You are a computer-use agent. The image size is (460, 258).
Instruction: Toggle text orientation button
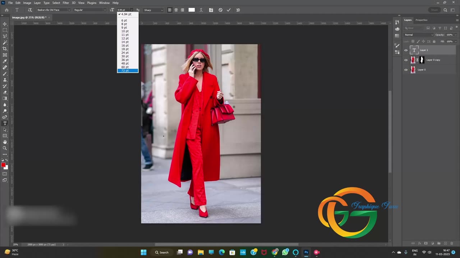30,10
